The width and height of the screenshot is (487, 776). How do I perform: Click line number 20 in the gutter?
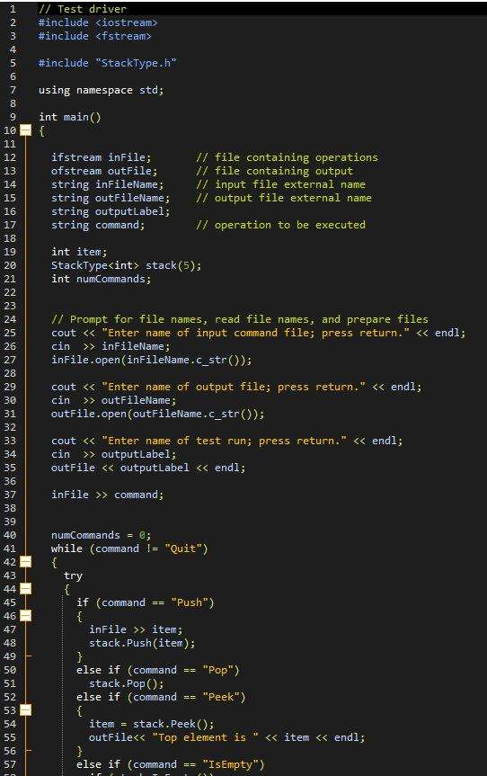10,265
